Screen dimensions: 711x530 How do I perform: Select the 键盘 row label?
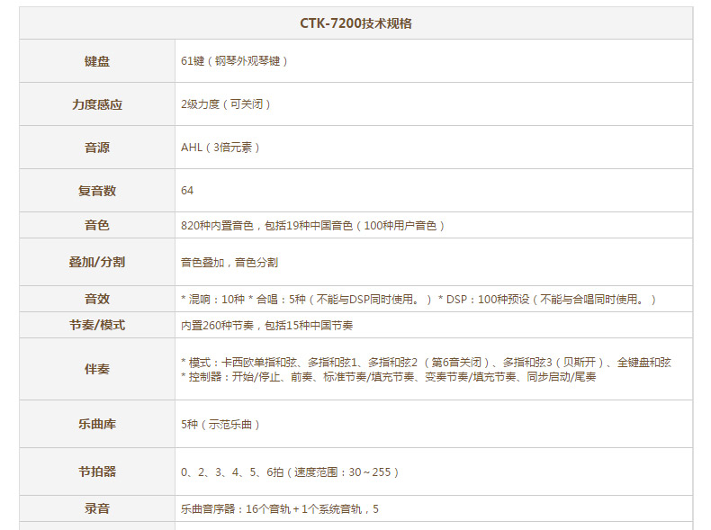click(97, 61)
